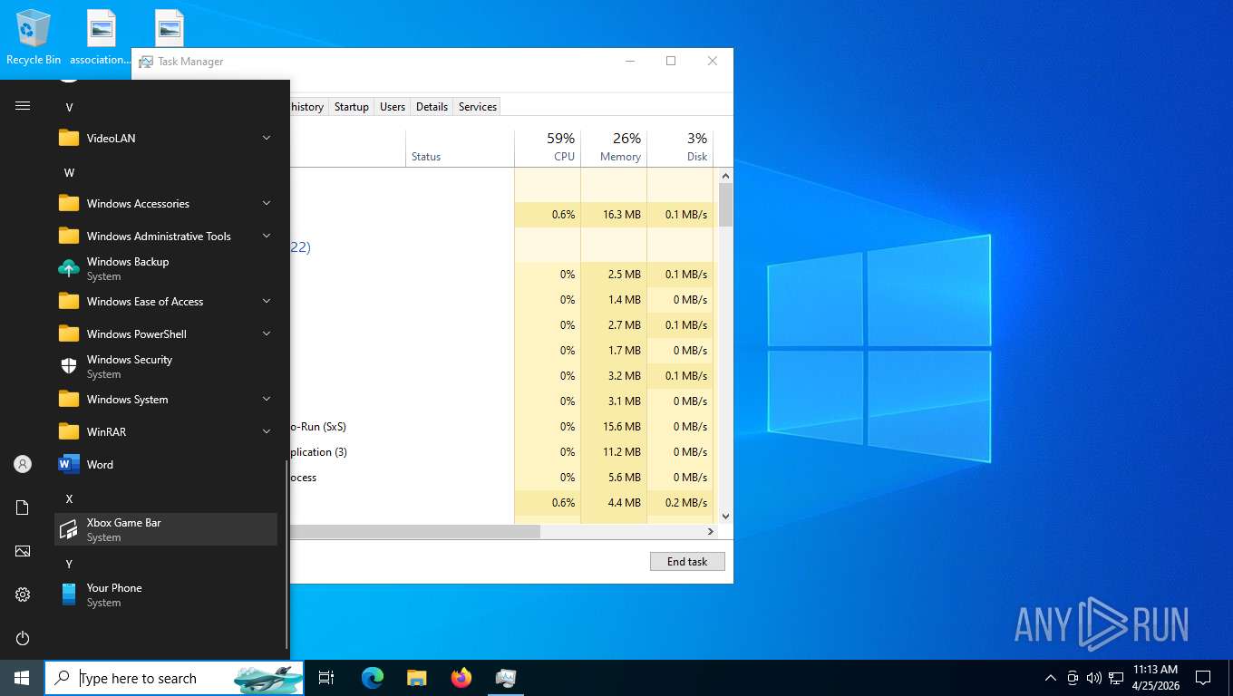Switch to Details tab
1233x696 pixels.
[432, 107]
